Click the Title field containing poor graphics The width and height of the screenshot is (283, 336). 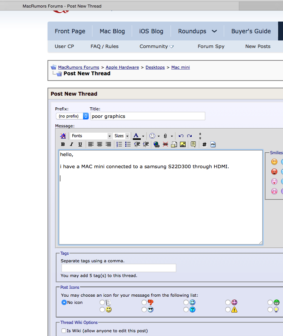(148, 116)
